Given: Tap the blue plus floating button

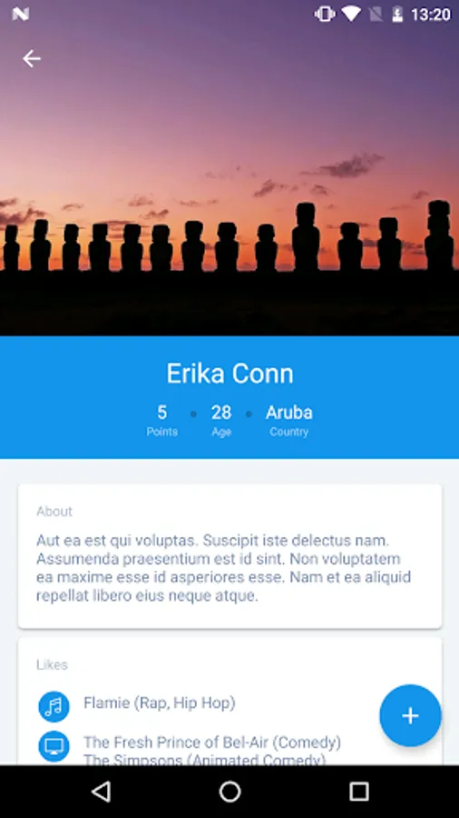Looking at the screenshot, I should (x=410, y=716).
